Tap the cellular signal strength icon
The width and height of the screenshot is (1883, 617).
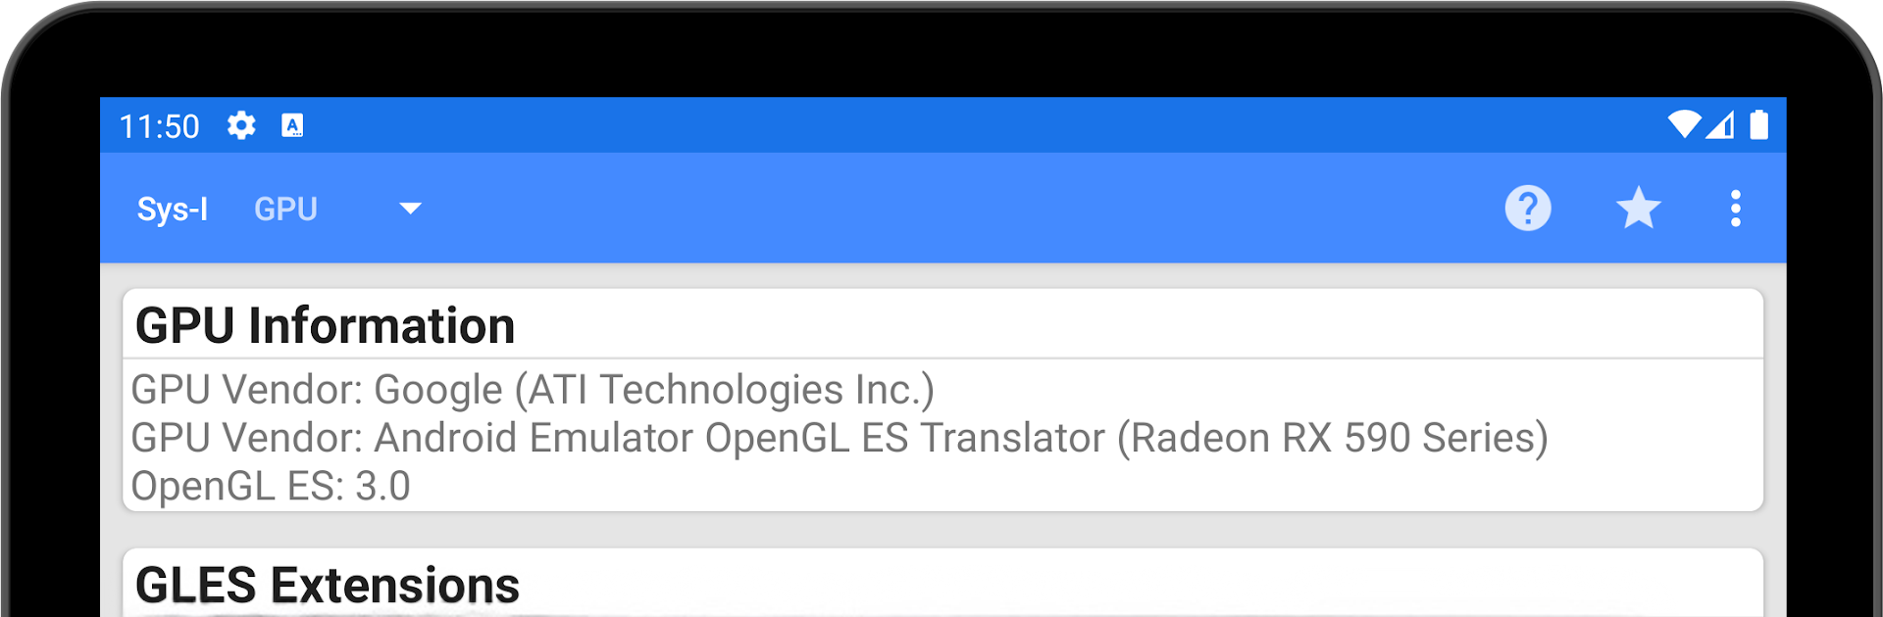[x=1720, y=125]
